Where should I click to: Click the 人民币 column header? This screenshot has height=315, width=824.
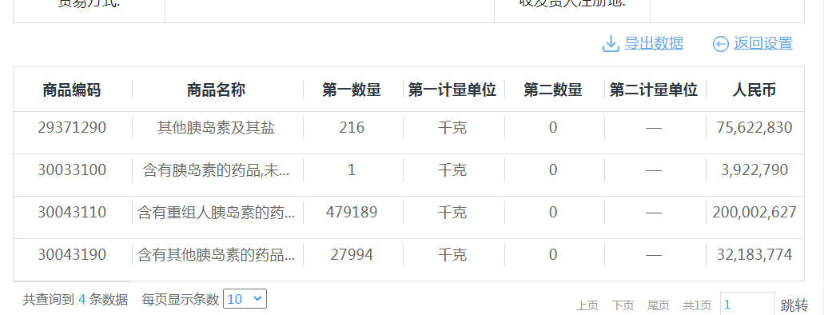click(754, 90)
